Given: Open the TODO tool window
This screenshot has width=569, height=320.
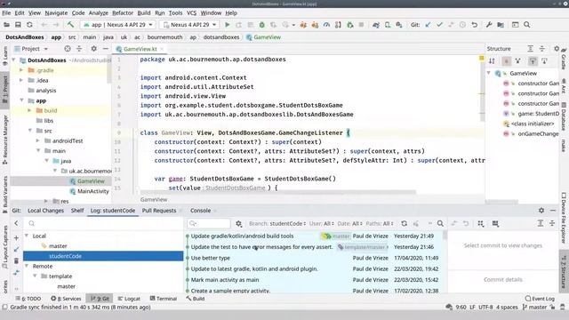Looking at the screenshot, I should (28, 299).
